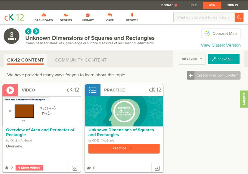Select the CK-12 Content tab

[25, 60]
